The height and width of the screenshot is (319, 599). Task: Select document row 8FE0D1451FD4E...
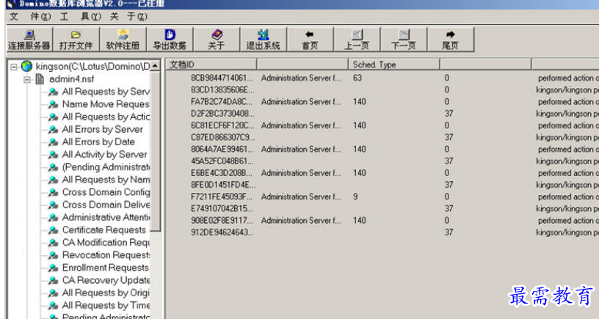pyautogui.click(x=382, y=185)
